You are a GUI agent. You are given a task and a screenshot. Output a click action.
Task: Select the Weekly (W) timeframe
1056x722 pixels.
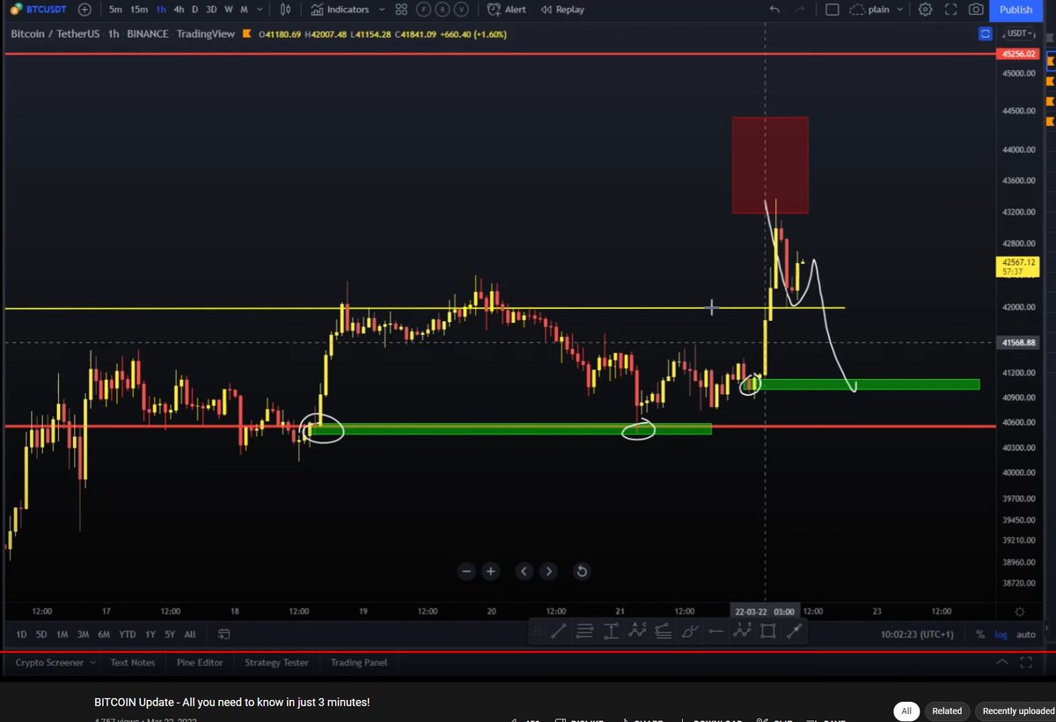[x=229, y=10]
